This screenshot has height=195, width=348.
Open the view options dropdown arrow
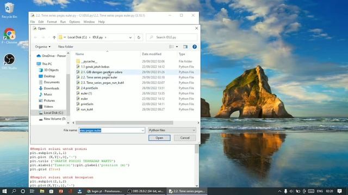point(177,47)
